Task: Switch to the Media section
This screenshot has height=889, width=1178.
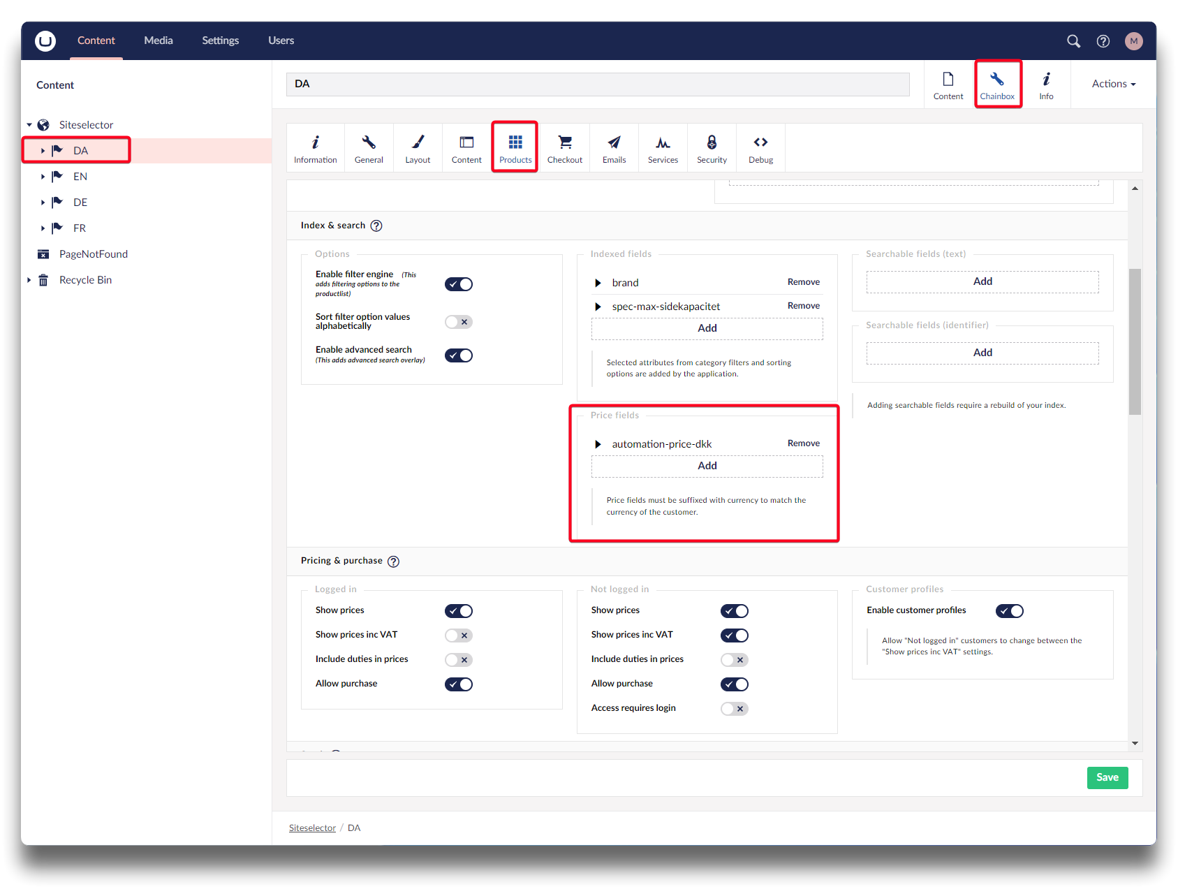Action: [x=159, y=41]
